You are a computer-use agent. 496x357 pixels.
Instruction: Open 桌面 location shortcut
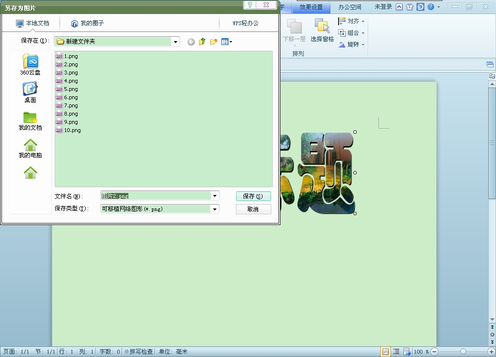30,92
